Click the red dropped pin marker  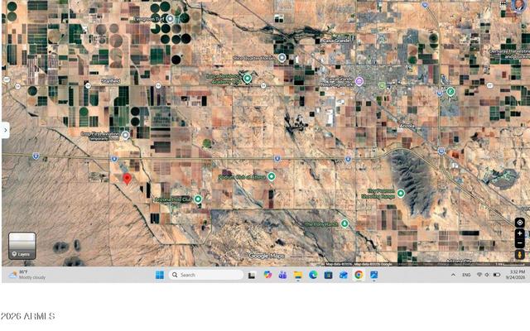(127, 179)
